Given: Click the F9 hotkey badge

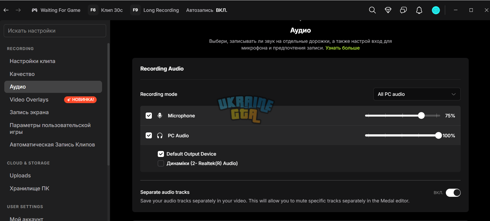Looking at the screenshot, I should pyautogui.click(x=135, y=10).
